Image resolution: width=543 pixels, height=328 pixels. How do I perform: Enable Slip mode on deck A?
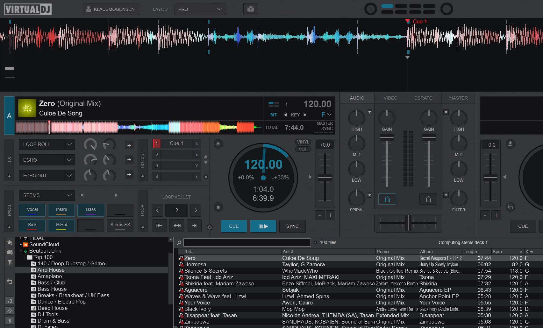tap(303, 149)
